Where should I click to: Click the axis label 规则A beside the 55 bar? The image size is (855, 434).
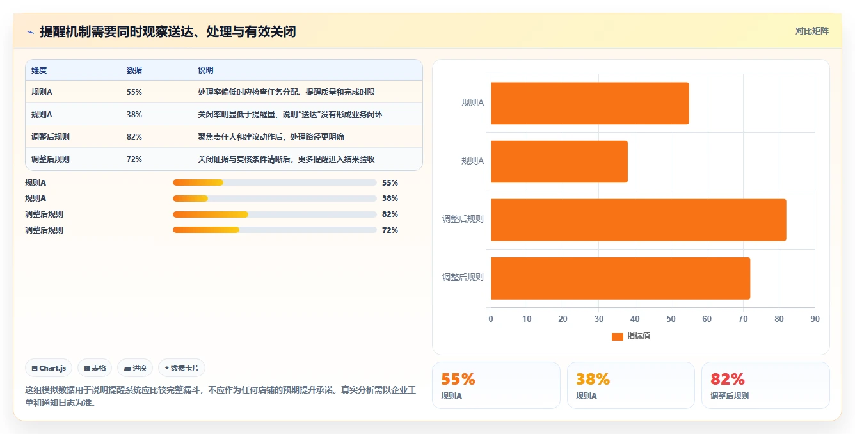pos(472,102)
